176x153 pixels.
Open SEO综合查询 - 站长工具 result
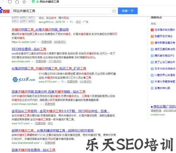pyautogui.click(x=29, y=49)
